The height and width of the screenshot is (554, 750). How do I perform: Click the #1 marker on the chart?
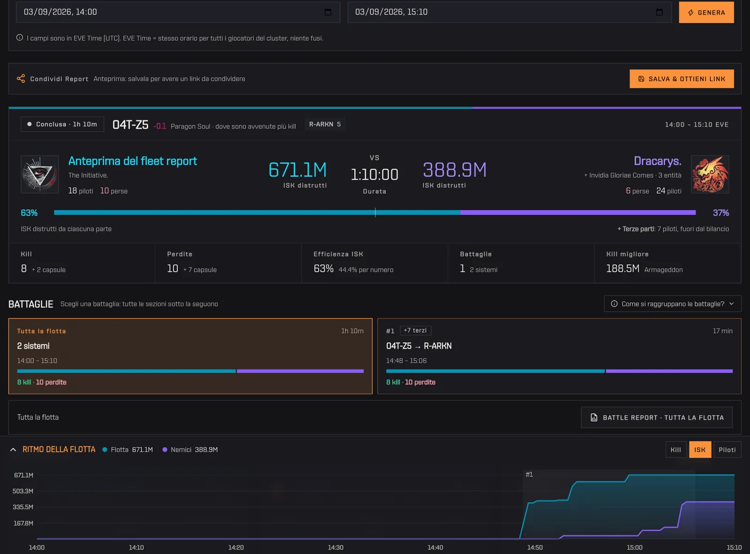(x=529, y=475)
